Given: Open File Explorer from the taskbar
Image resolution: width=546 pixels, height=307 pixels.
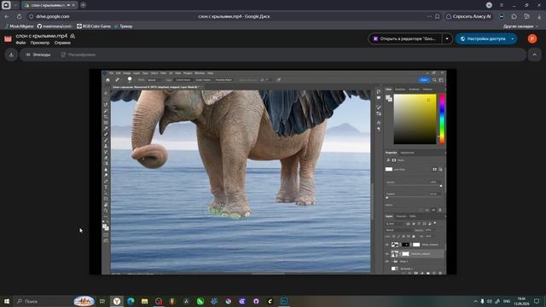Looking at the screenshot, I should pyautogui.click(x=144, y=301).
